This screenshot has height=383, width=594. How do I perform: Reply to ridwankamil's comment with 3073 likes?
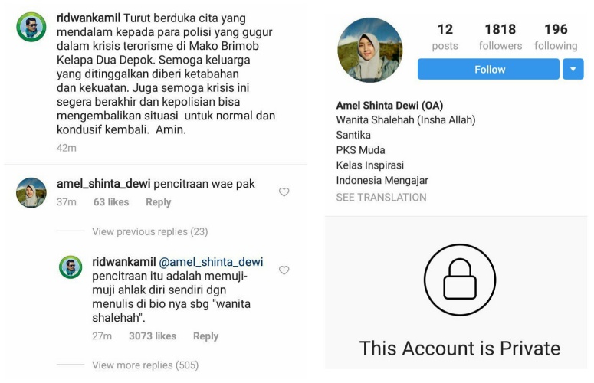click(x=205, y=336)
